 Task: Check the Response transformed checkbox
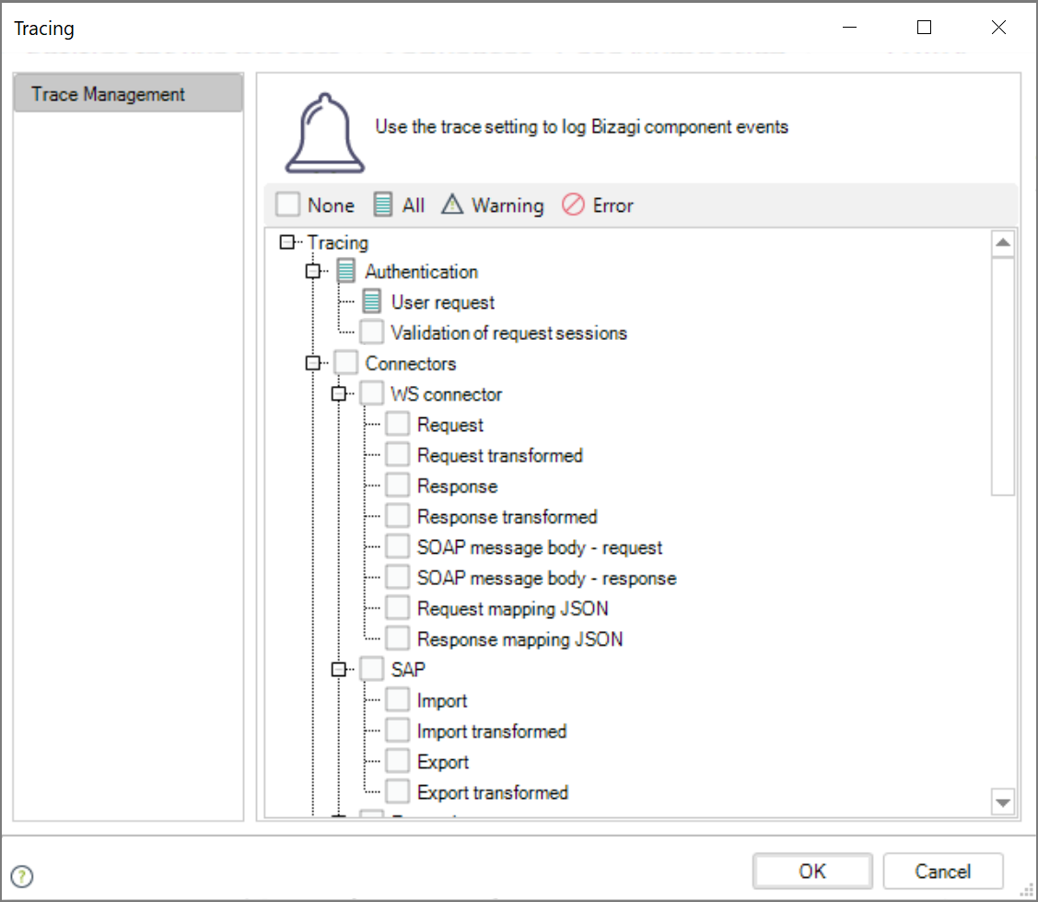click(x=397, y=515)
